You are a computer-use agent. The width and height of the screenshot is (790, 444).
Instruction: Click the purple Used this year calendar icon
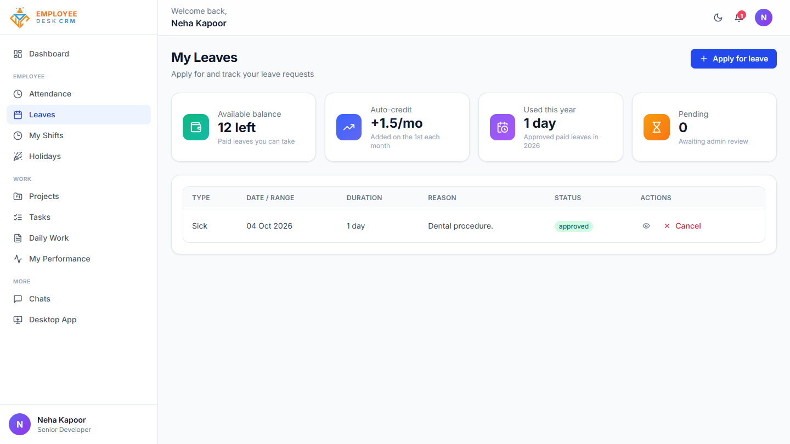[x=503, y=127]
